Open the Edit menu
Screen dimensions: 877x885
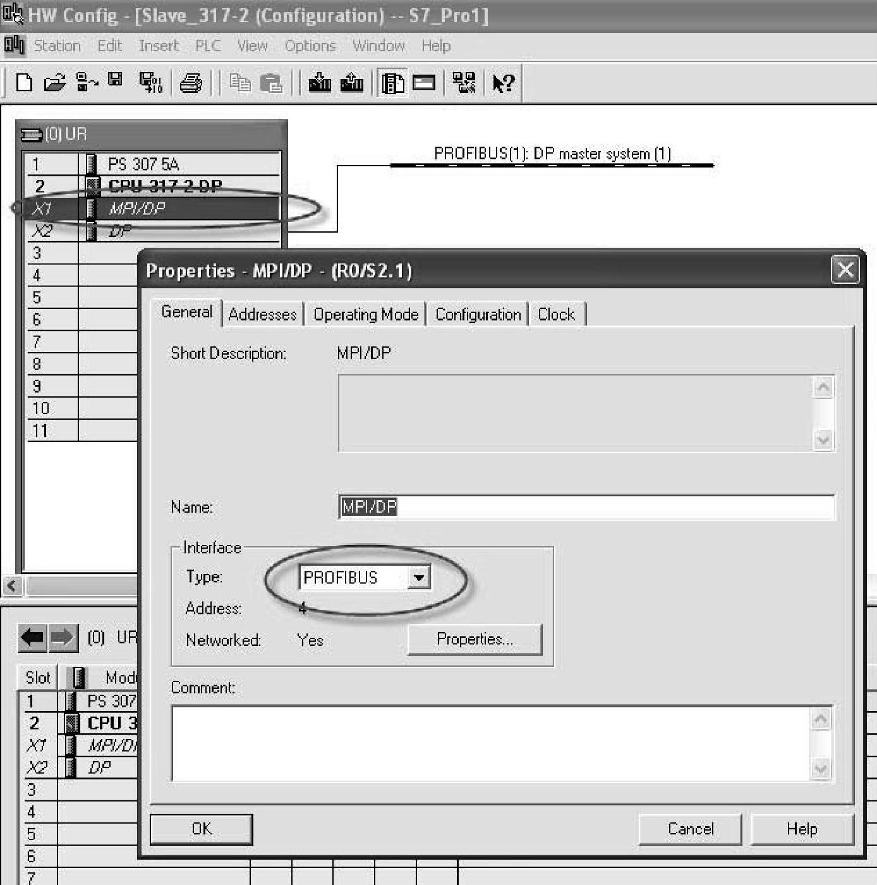(109, 46)
